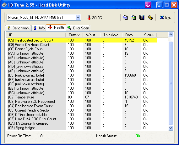Click scrollbar down arrow in attribute list
Viewport: 179px width, 145px height.
171,128
